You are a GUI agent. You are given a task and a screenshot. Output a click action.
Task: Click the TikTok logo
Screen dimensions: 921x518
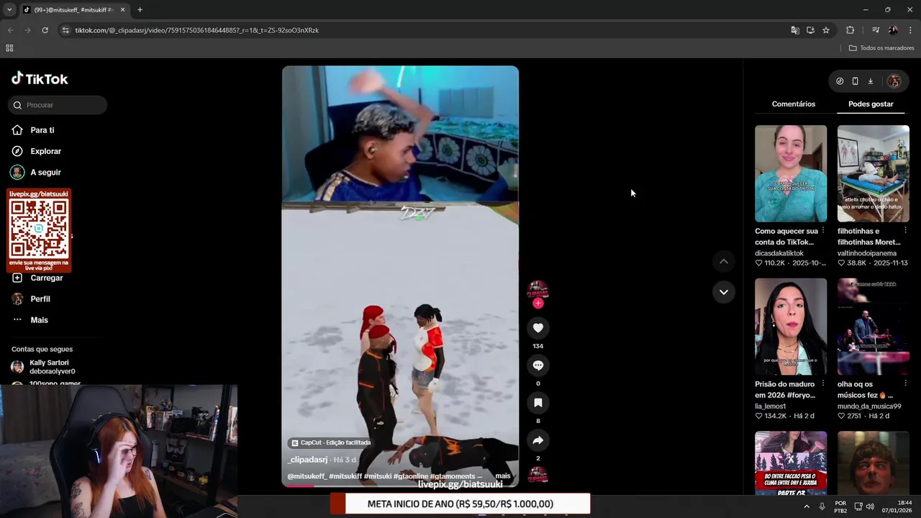coord(40,79)
